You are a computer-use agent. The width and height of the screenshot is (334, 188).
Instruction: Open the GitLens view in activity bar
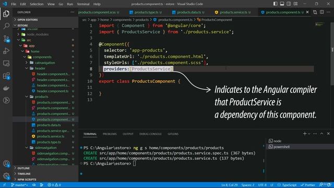6,100
